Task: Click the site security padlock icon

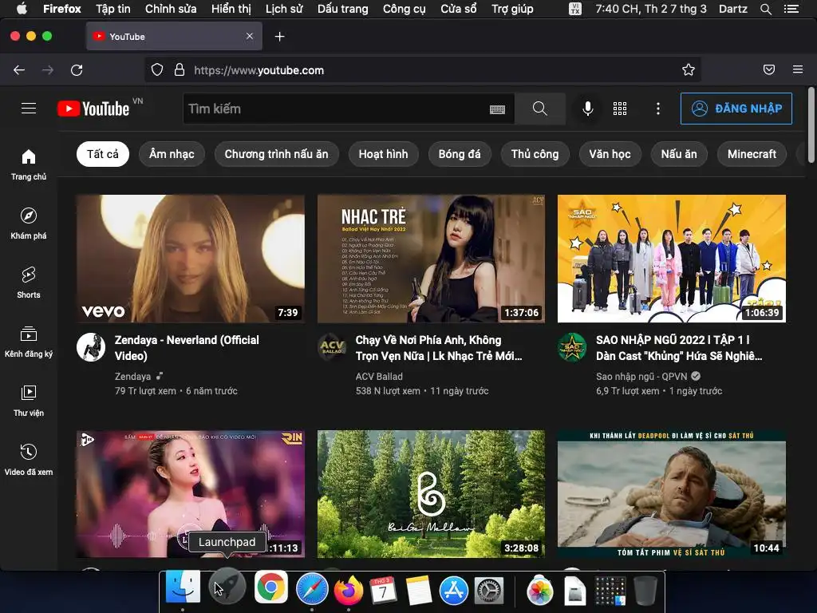Action: (180, 70)
